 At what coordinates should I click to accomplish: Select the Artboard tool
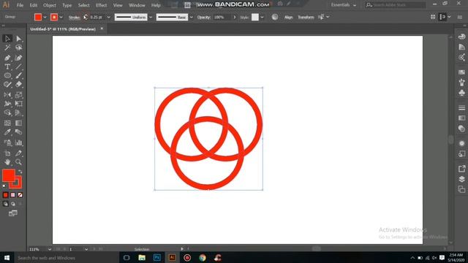click(7, 153)
